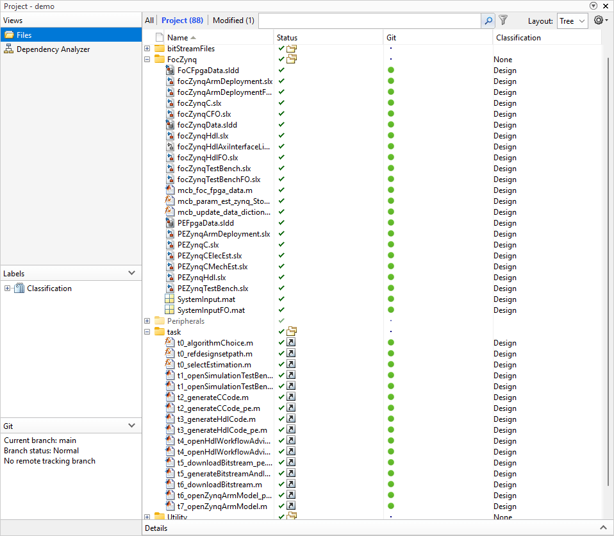Screen dimensions: 614x536
Task: Select t3_generateHdlCode_pe.m file
Action: point(222,430)
